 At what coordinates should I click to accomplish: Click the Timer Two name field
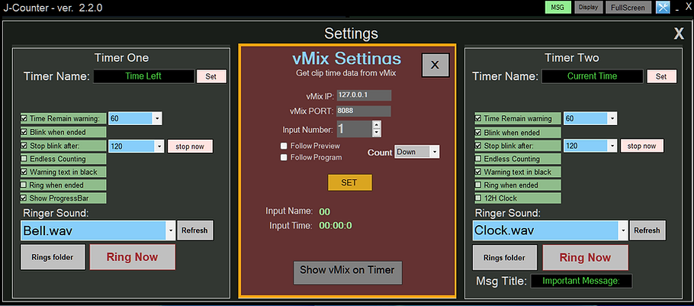point(593,76)
